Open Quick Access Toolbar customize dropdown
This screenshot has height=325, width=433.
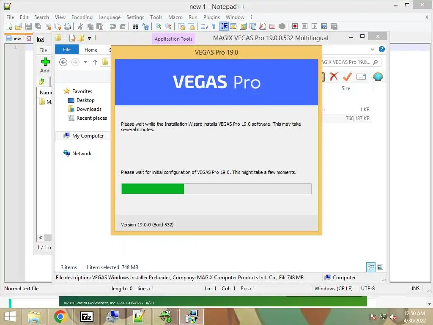click(90, 39)
